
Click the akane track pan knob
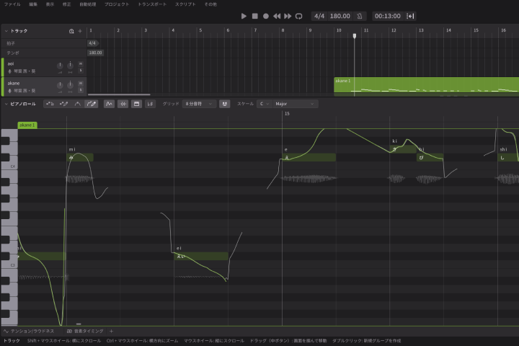pos(70,84)
